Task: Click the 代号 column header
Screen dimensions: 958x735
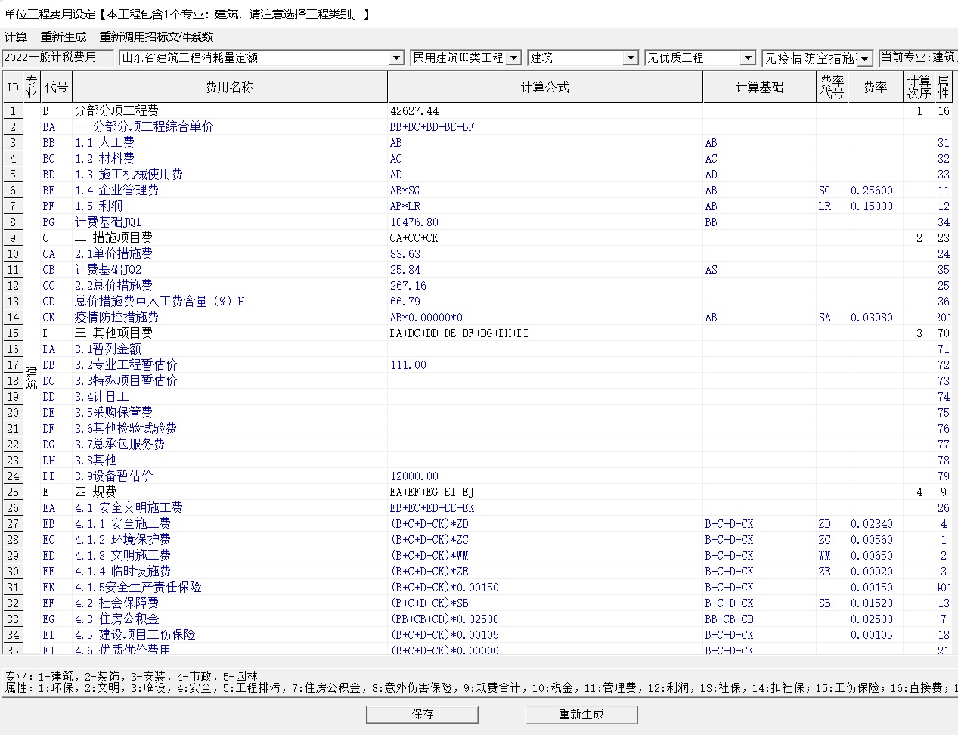Action: coord(56,87)
